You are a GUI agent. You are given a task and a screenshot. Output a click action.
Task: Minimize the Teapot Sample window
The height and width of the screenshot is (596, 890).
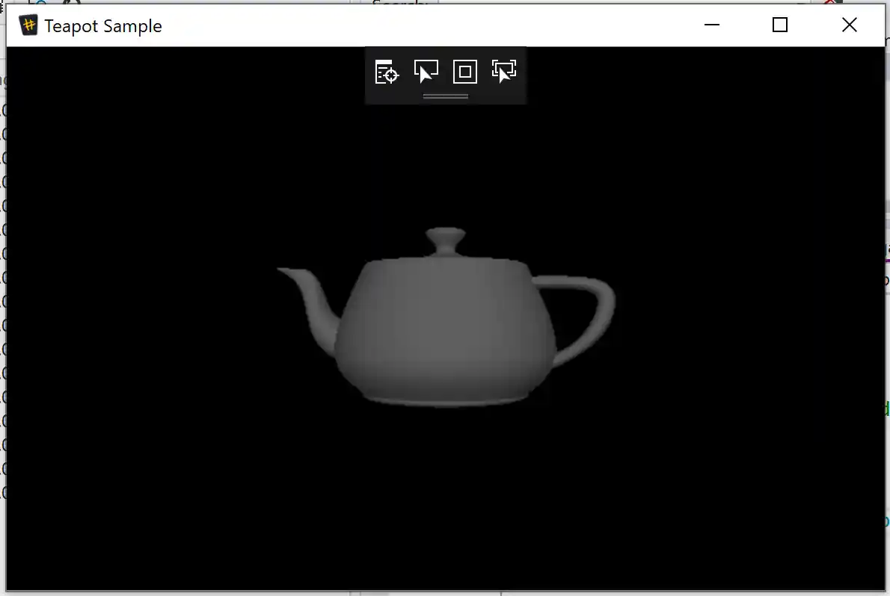pos(711,25)
